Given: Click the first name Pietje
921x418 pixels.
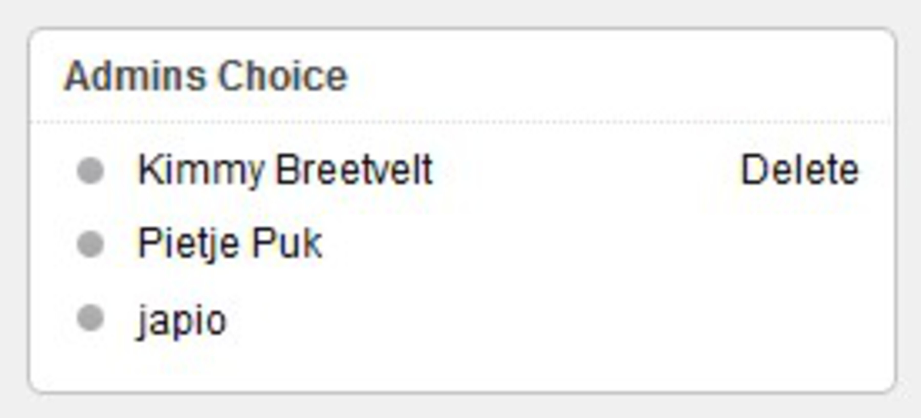Looking at the screenshot, I should point(188,243).
